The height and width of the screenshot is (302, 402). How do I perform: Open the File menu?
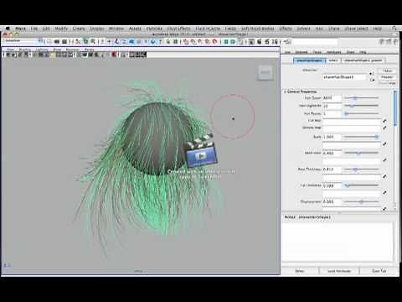(33, 29)
